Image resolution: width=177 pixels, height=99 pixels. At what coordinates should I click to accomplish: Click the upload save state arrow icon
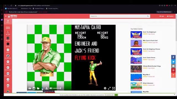46,88
